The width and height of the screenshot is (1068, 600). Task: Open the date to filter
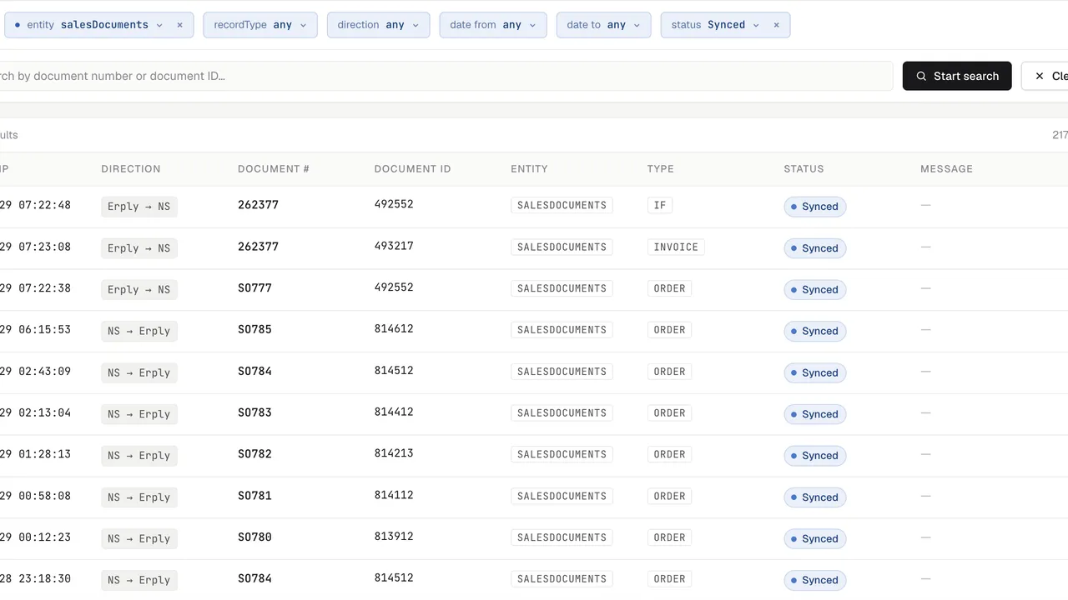(603, 25)
